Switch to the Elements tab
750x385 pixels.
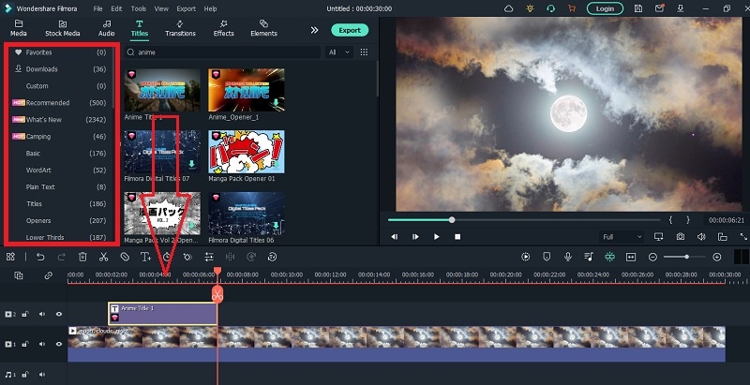tap(263, 29)
